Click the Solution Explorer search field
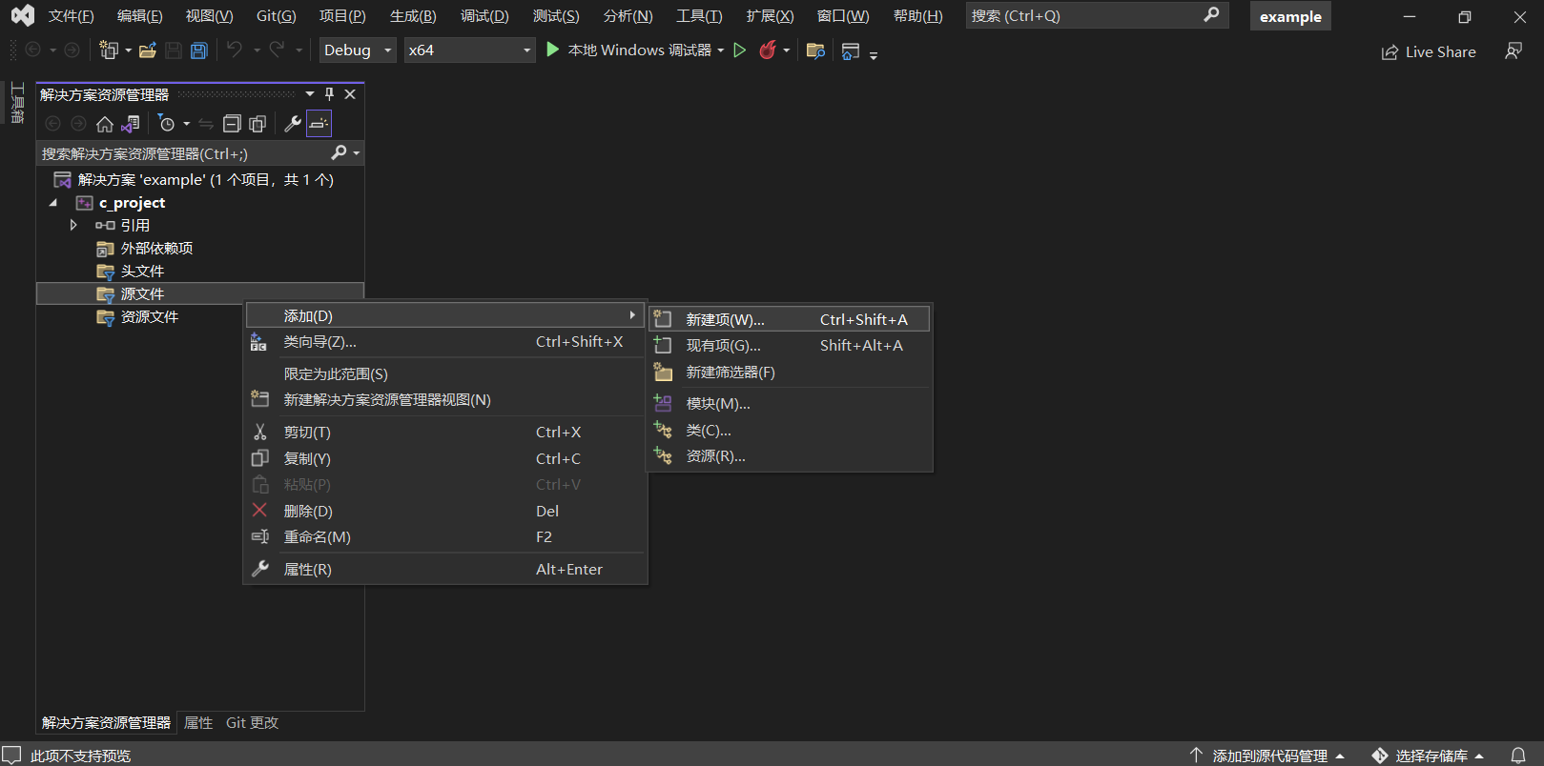 181,153
